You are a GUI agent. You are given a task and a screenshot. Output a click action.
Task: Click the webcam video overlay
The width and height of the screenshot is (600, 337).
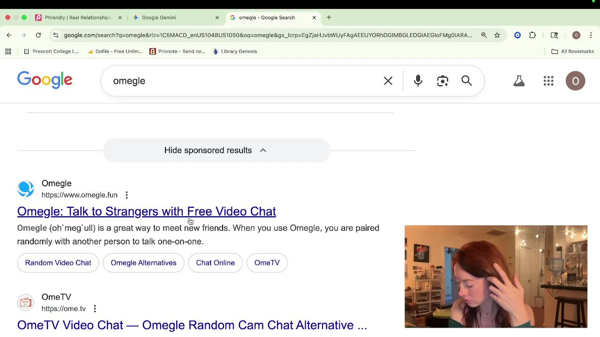click(496, 277)
